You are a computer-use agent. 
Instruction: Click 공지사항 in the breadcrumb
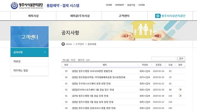tap(92, 44)
